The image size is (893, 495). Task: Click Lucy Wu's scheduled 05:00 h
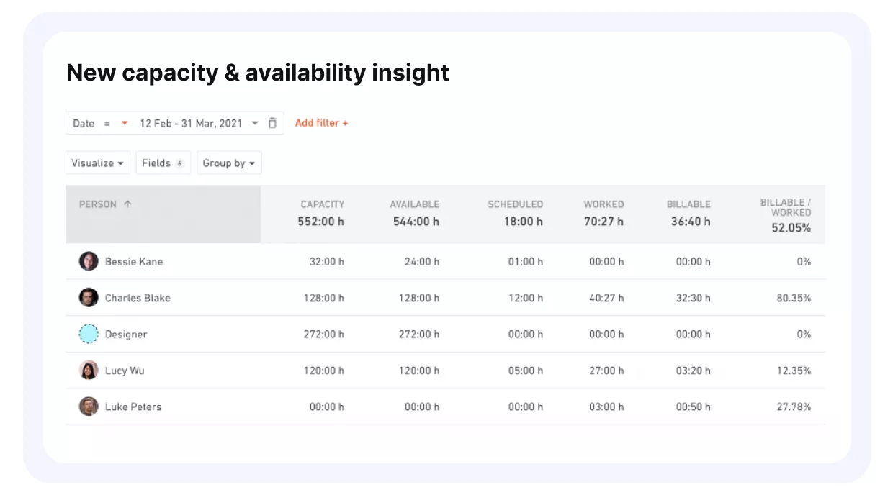coord(526,371)
